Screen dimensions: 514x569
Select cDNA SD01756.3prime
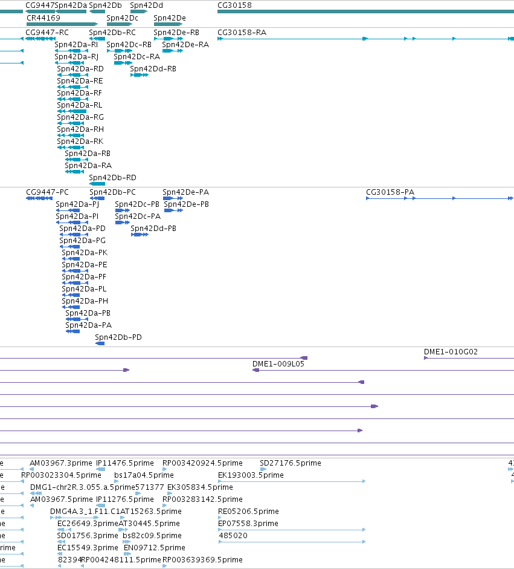[x=88, y=536]
